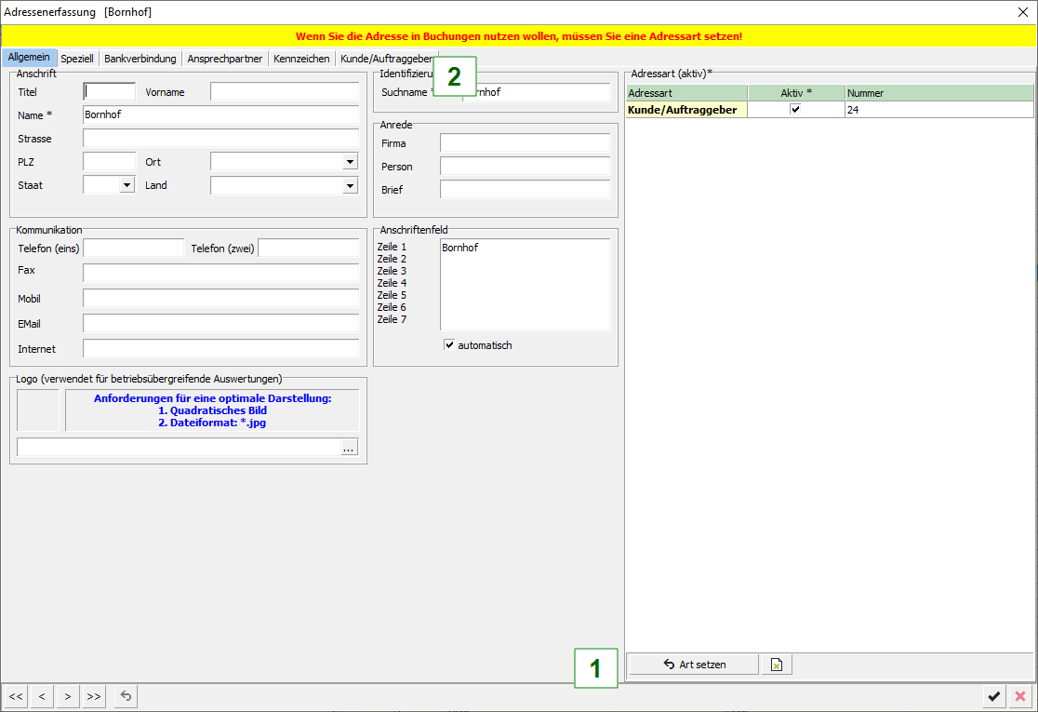Screen dimensions: 1038x712
Task: Jump to the first record (<<)
Action: coord(16,696)
